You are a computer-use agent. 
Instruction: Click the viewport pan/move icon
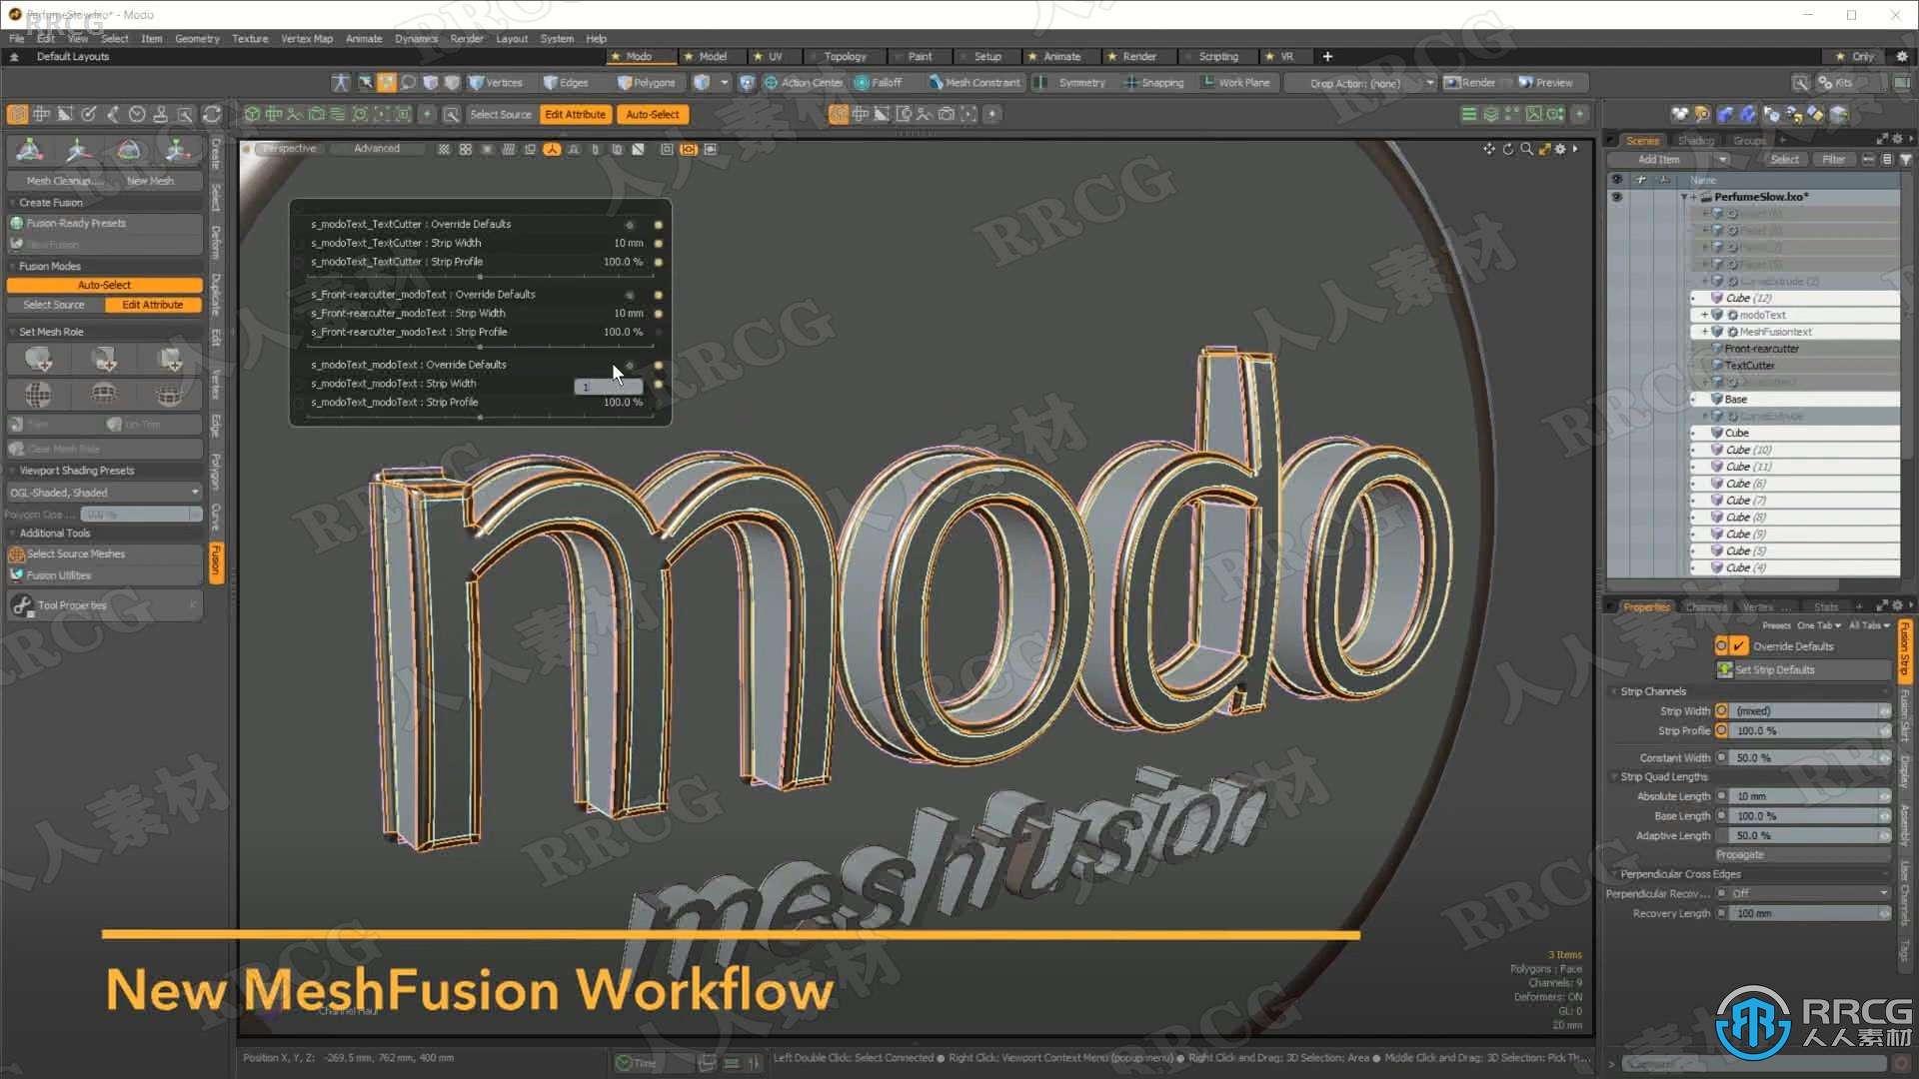pos(1489,149)
